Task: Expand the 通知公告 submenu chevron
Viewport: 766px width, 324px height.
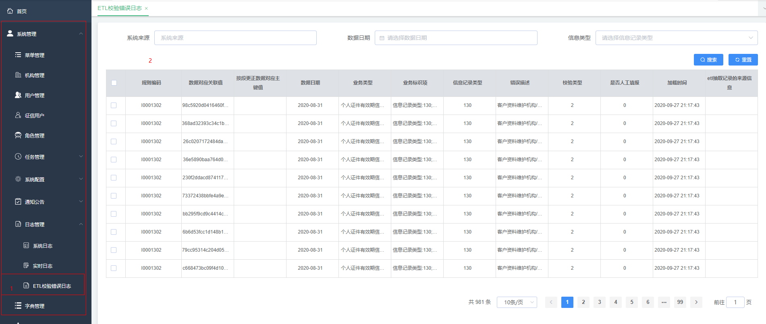Action: pos(81,201)
